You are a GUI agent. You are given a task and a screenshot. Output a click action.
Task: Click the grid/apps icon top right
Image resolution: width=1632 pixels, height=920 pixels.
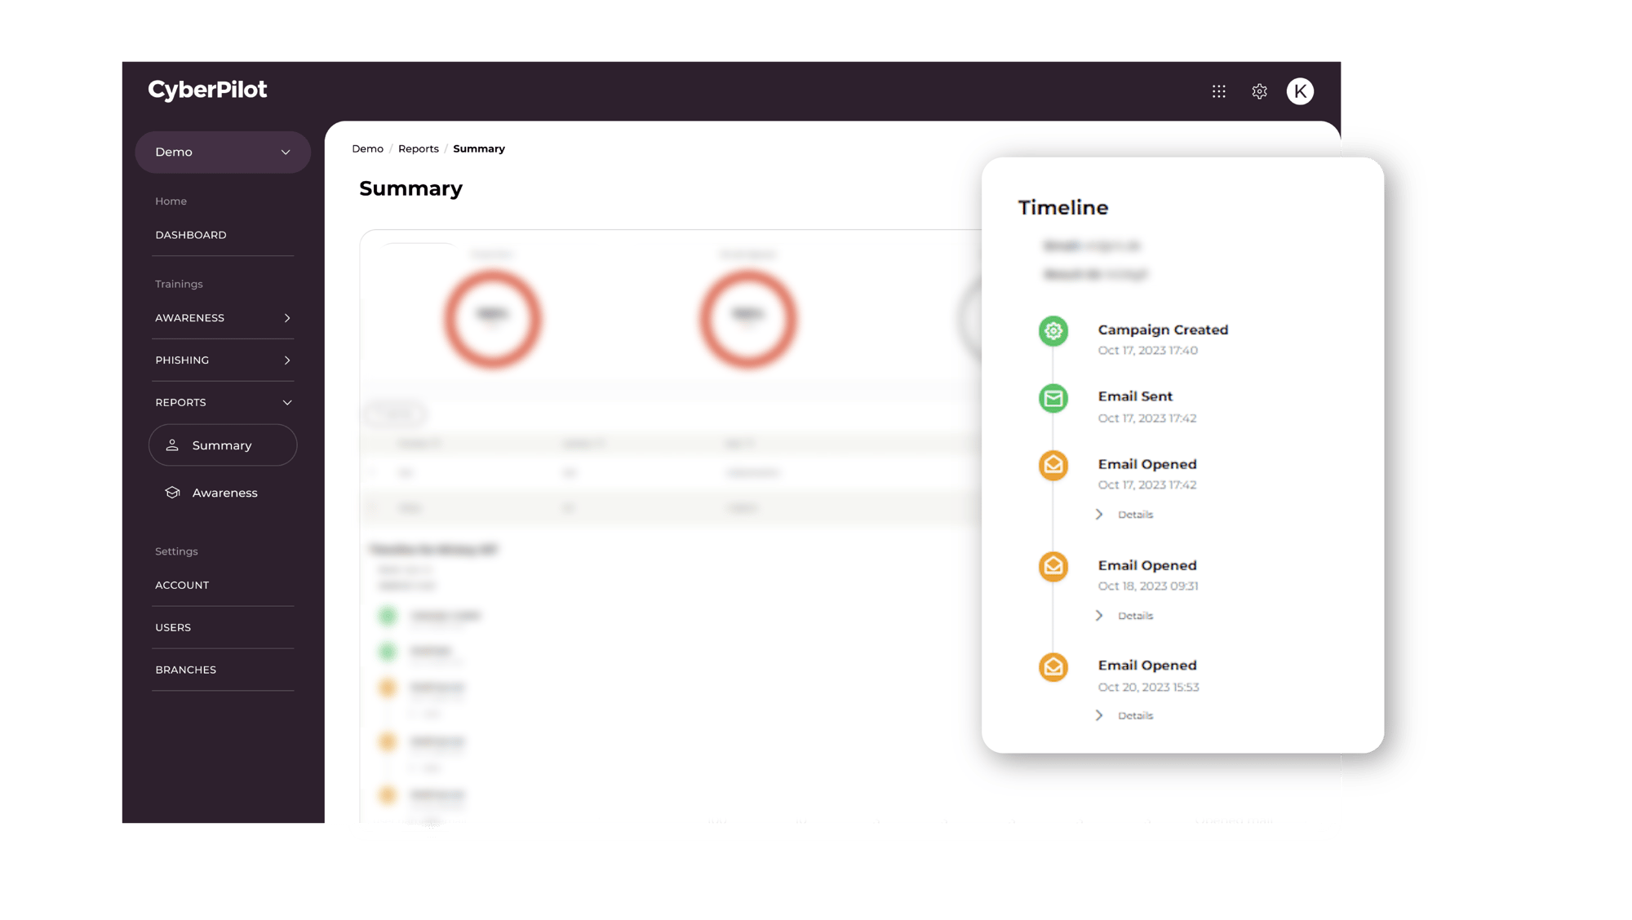click(1218, 90)
